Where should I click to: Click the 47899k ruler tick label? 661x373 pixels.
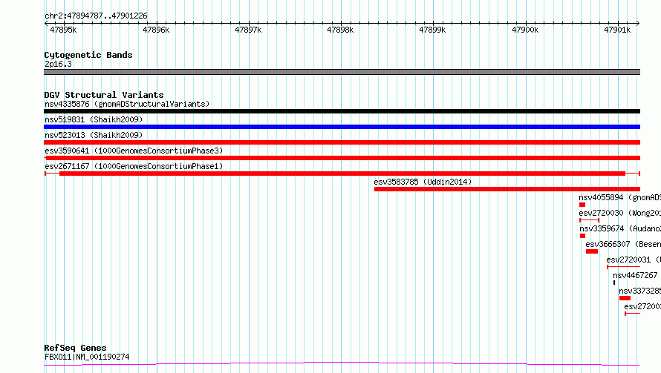(x=432, y=30)
